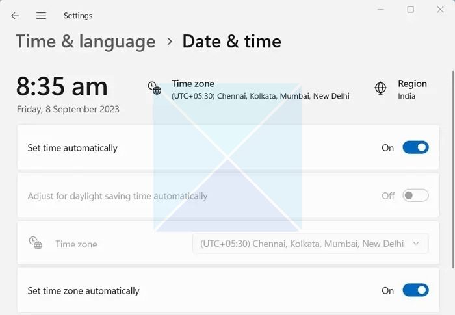Select the Date & time breadcrumb title
The width and height of the screenshot is (455, 315).
231,42
